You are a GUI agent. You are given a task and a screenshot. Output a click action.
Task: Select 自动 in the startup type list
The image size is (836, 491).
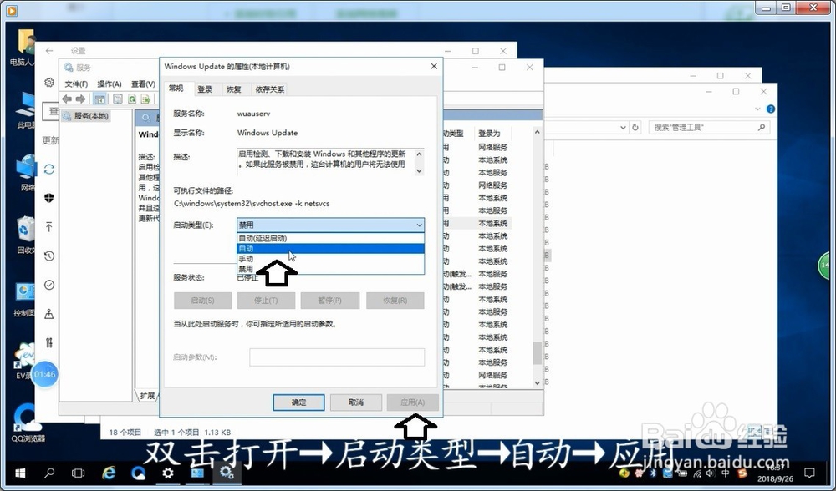330,248
